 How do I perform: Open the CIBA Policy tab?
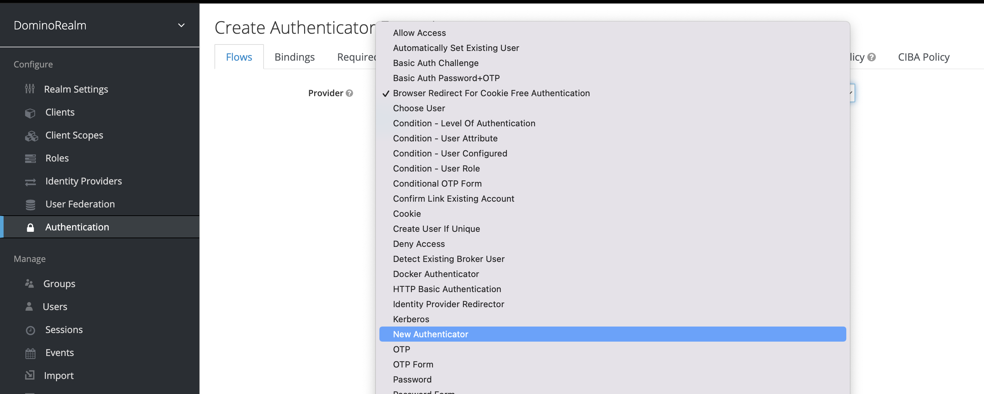point(923,57)
